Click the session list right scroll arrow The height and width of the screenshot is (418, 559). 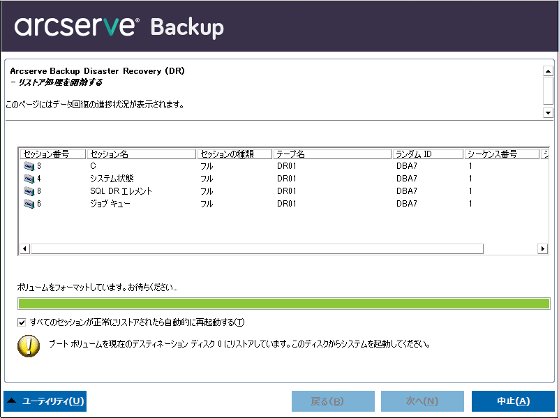pos(543,248)
